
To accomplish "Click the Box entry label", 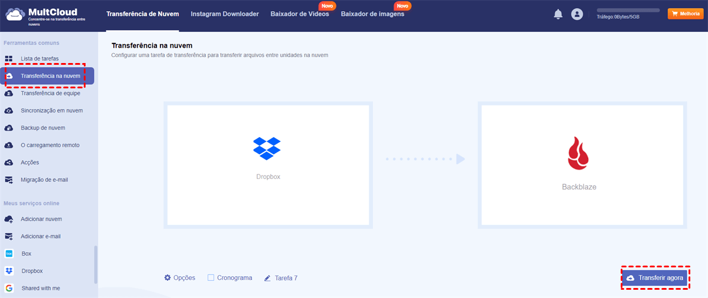I will [x=27, y=254].
